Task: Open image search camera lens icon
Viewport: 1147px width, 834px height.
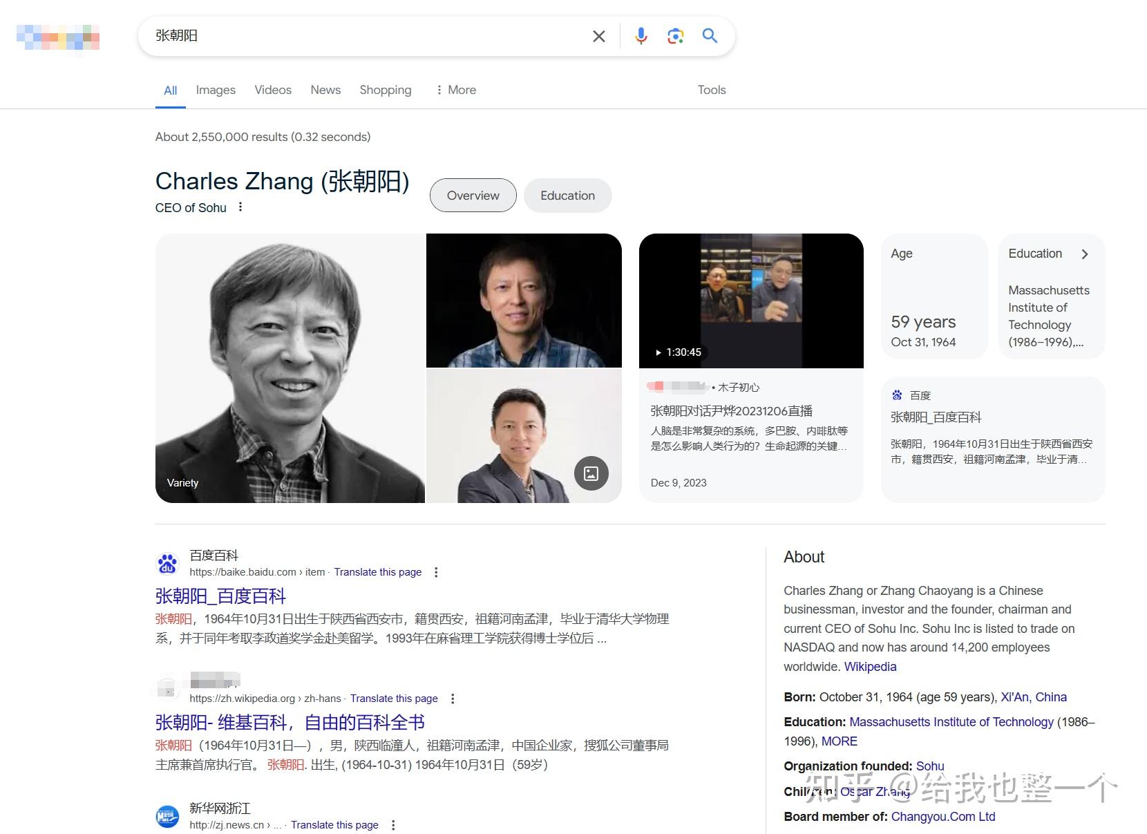Action: click(x=676, y=36)
